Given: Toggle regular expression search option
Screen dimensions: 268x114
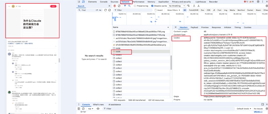Looking at the screenshot, I should [97, 10].
